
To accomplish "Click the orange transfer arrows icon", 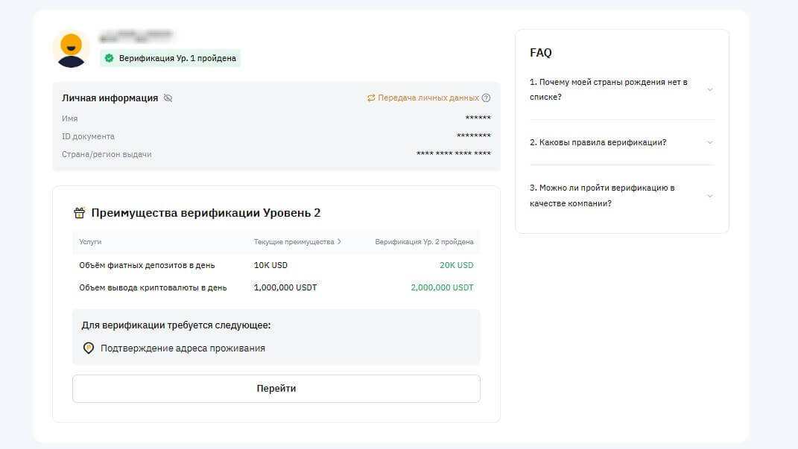I will point(371,98).
